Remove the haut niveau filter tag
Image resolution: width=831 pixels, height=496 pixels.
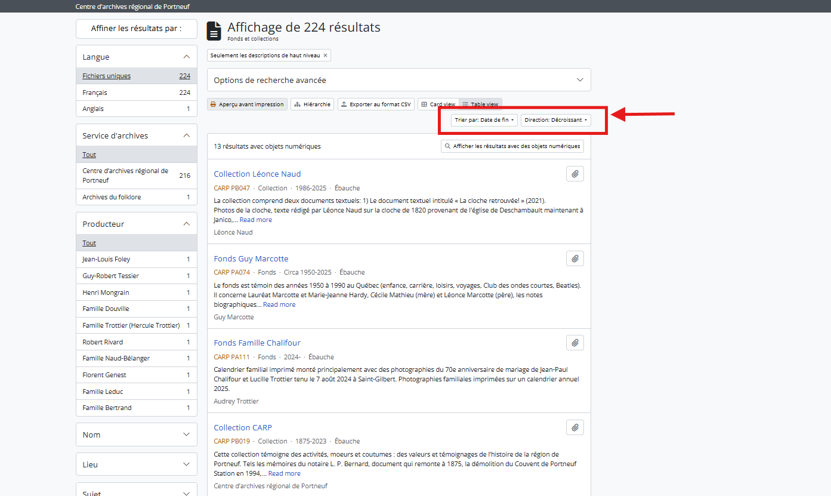325,56
